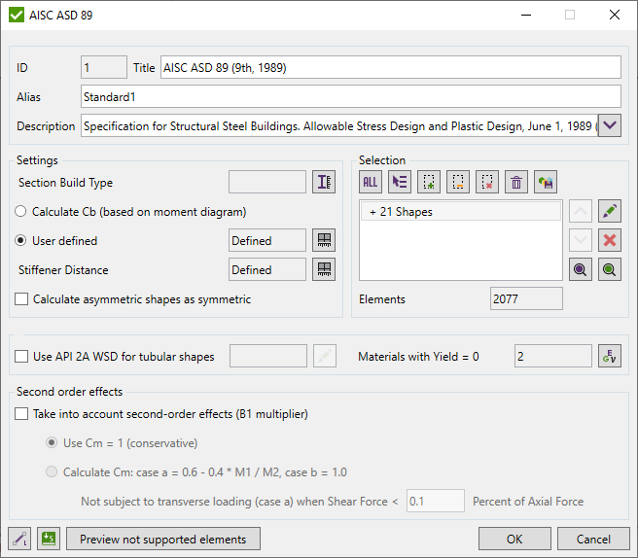Screen dimensions: 638x558
Task: Click the red X delete icon
Action: tap(610, 240)
